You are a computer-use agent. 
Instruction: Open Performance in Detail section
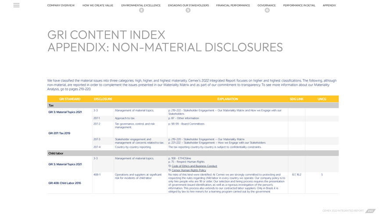[299, 5]
